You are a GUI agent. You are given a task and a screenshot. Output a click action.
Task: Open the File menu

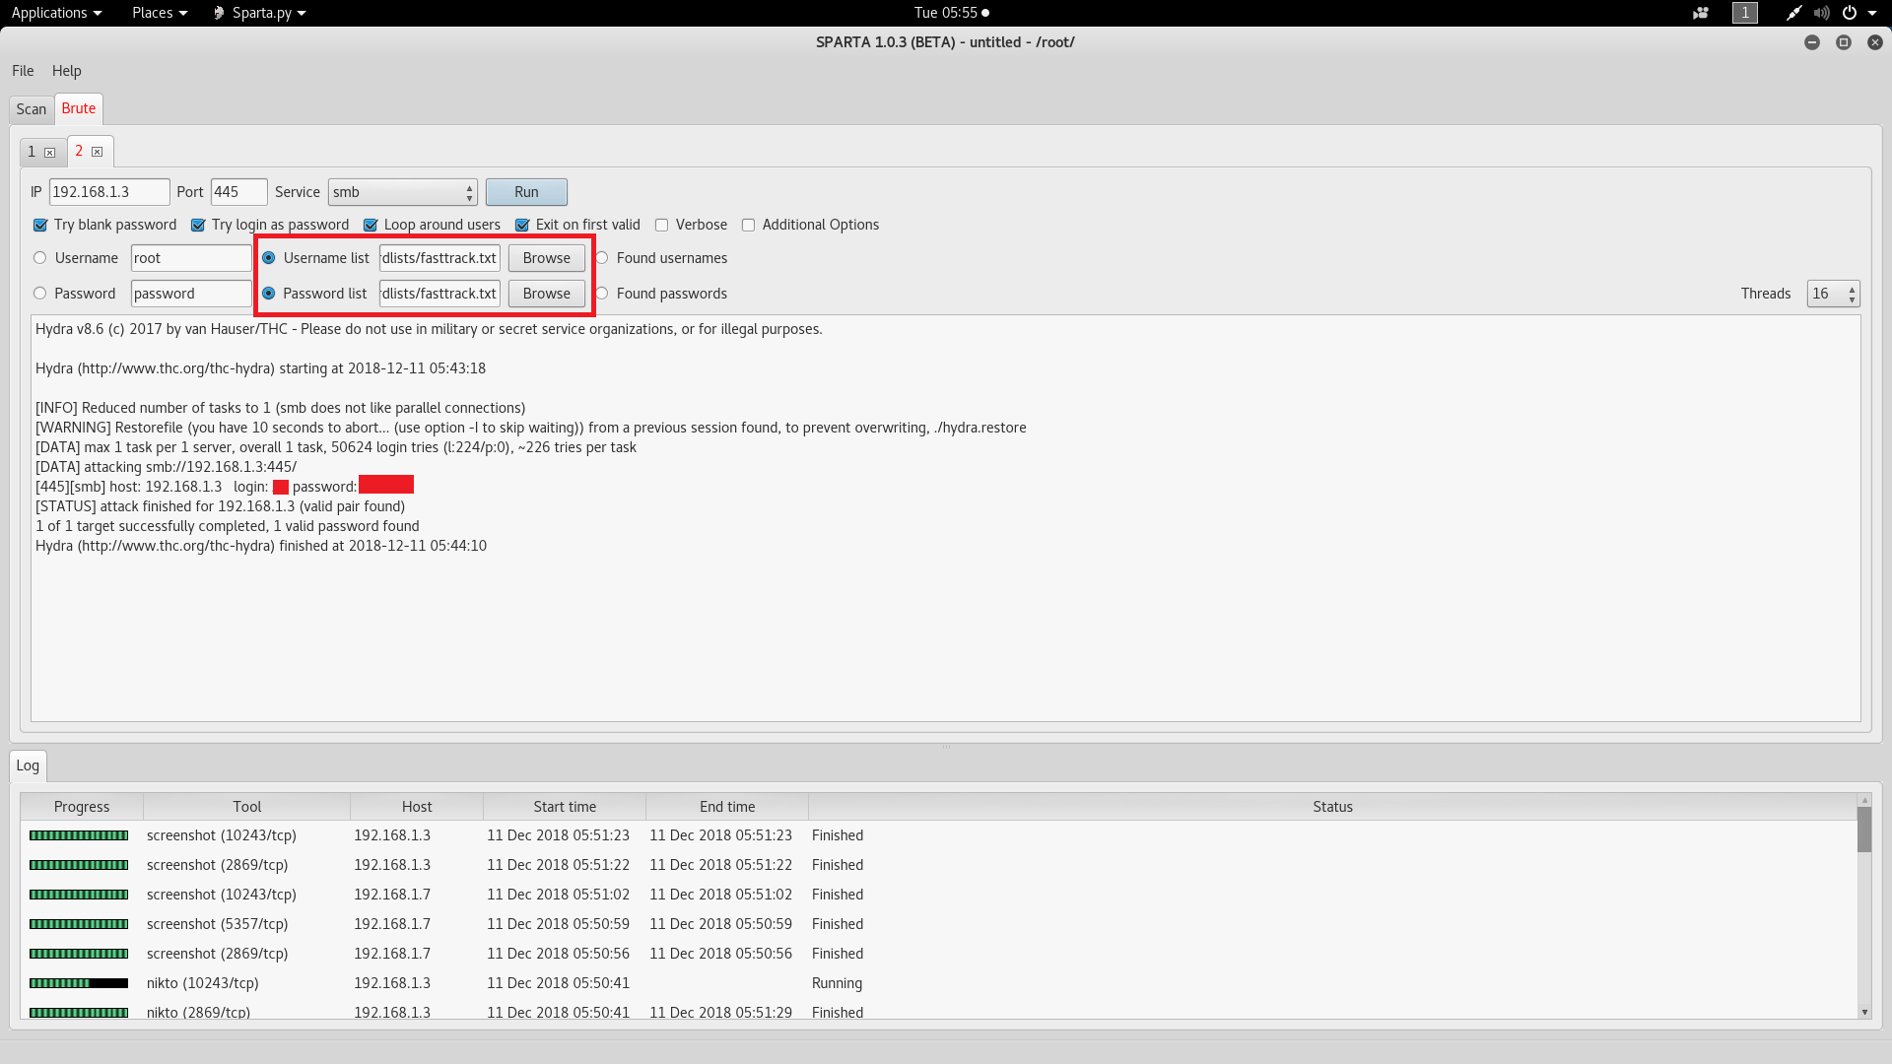23,71
